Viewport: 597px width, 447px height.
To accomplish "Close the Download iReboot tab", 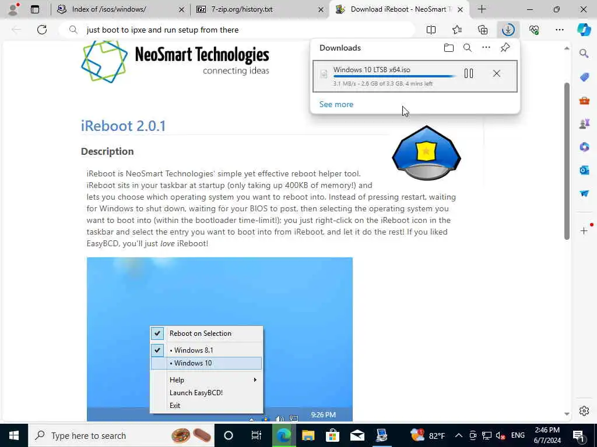I will coord(461,9).
